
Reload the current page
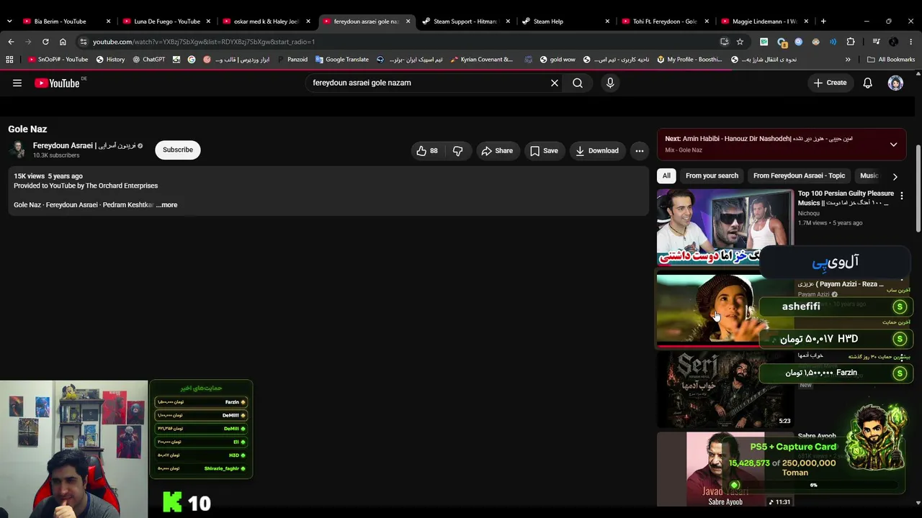tap(45, 42)
